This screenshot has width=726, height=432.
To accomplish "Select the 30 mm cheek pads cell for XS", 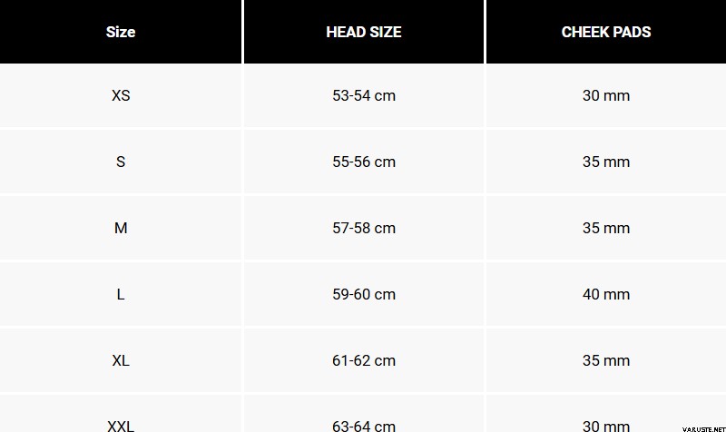I will [606, 95].
